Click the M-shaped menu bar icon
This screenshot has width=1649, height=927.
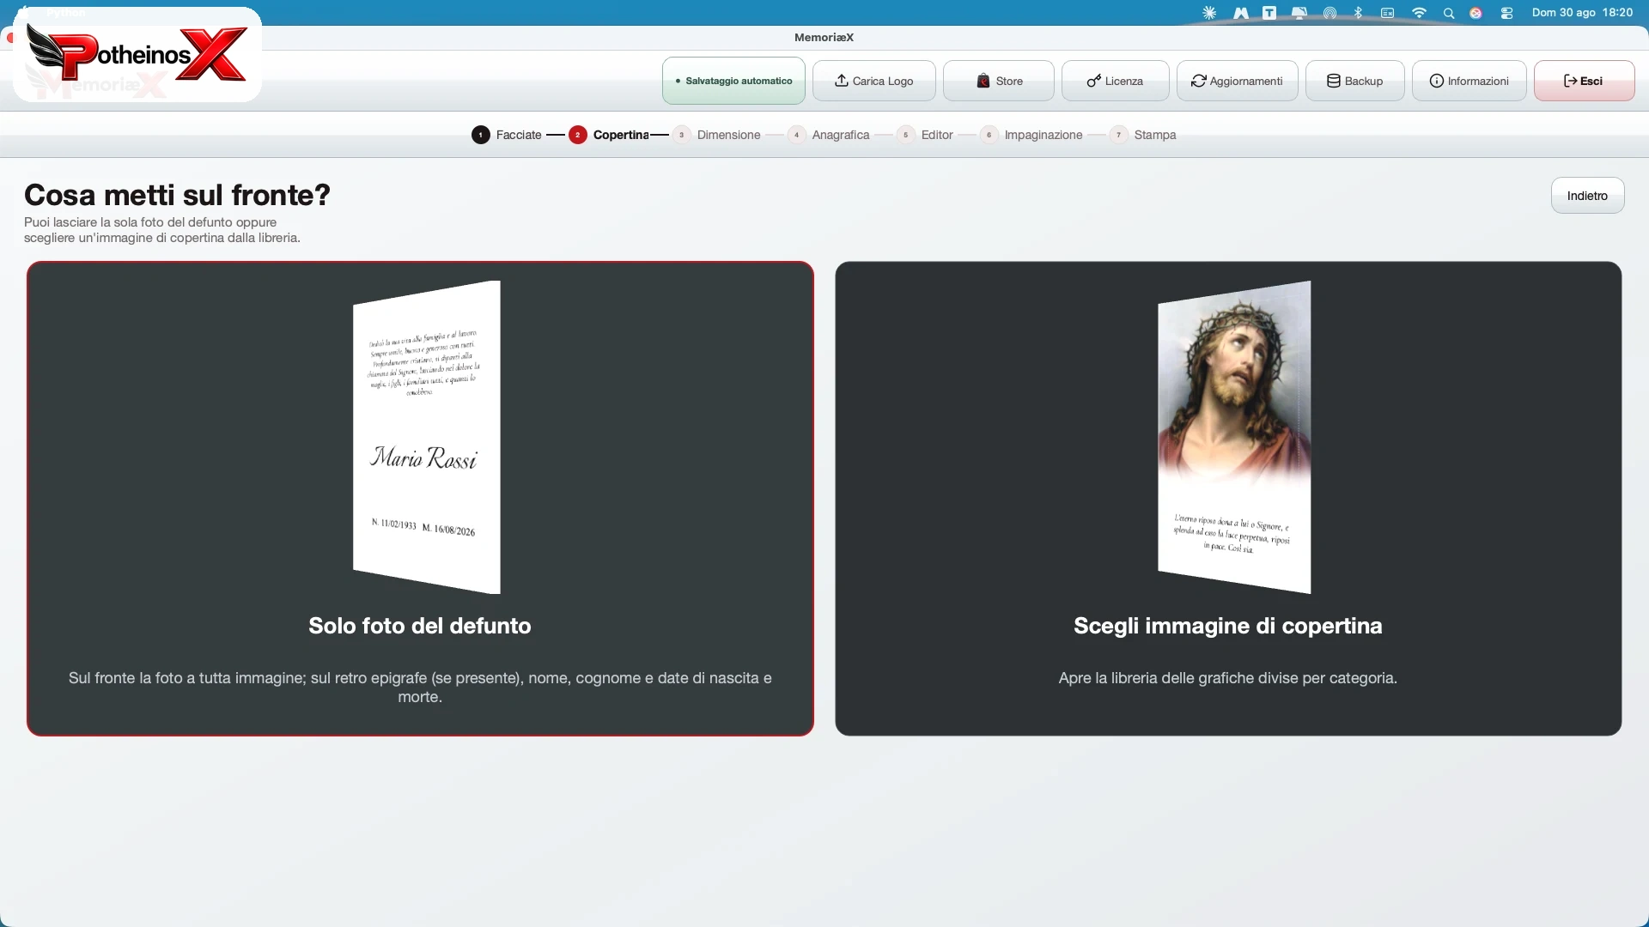coord(1241,13)
